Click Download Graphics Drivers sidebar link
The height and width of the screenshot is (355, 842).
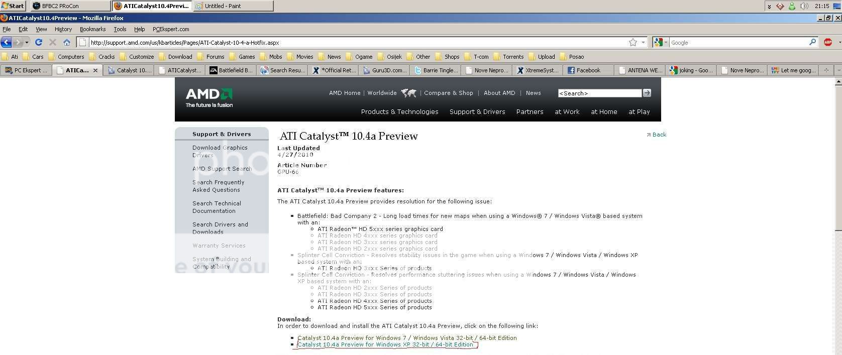coord(220,151)
